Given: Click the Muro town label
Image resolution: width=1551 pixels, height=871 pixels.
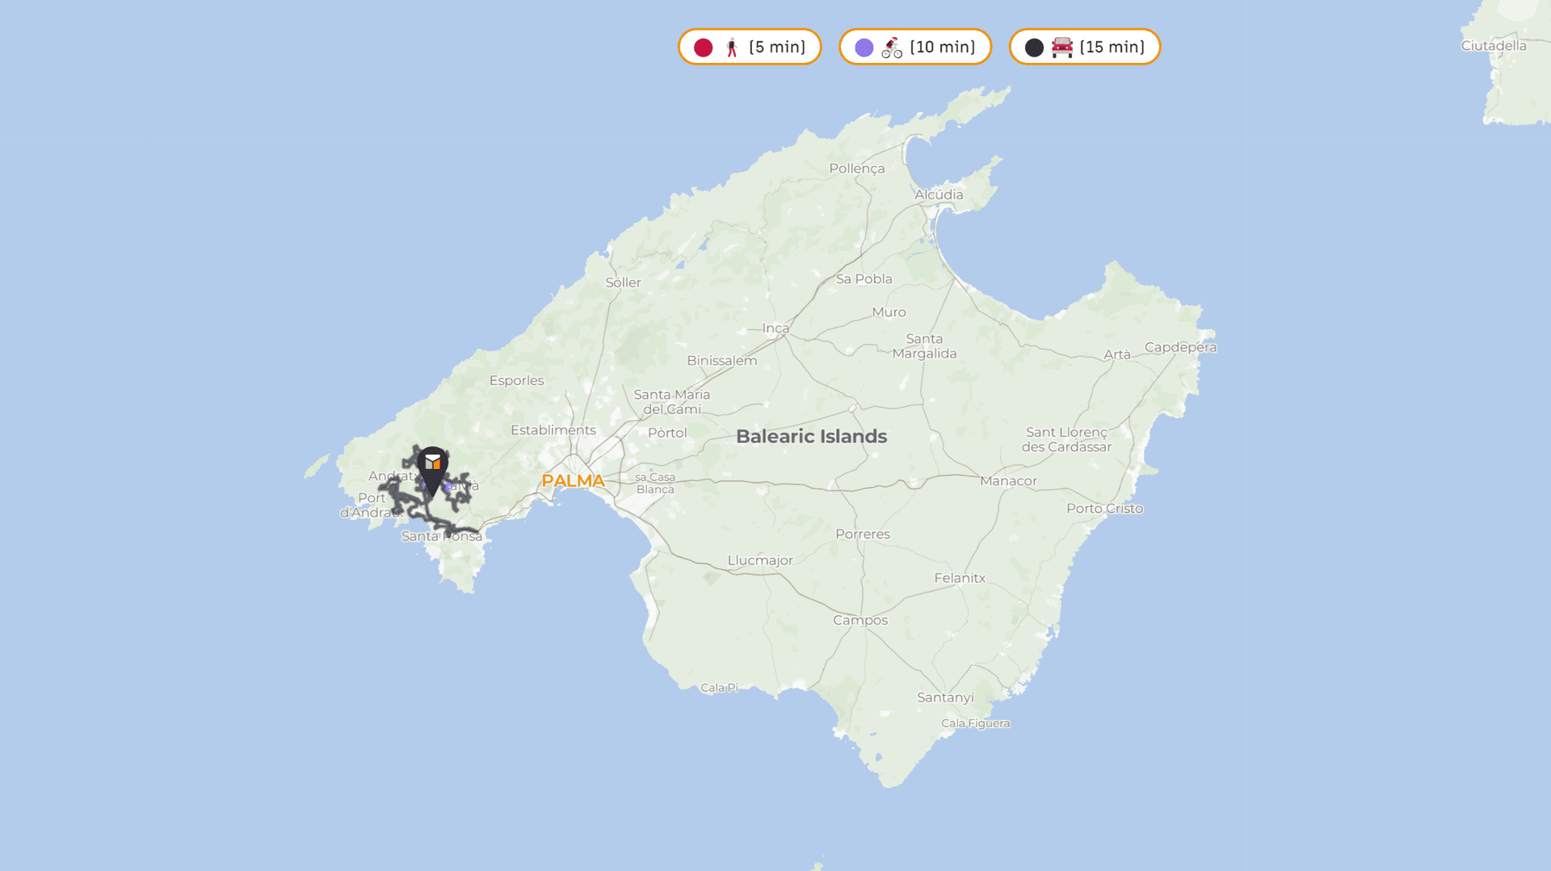Looking at the screenshot, I should pos(889,312).
